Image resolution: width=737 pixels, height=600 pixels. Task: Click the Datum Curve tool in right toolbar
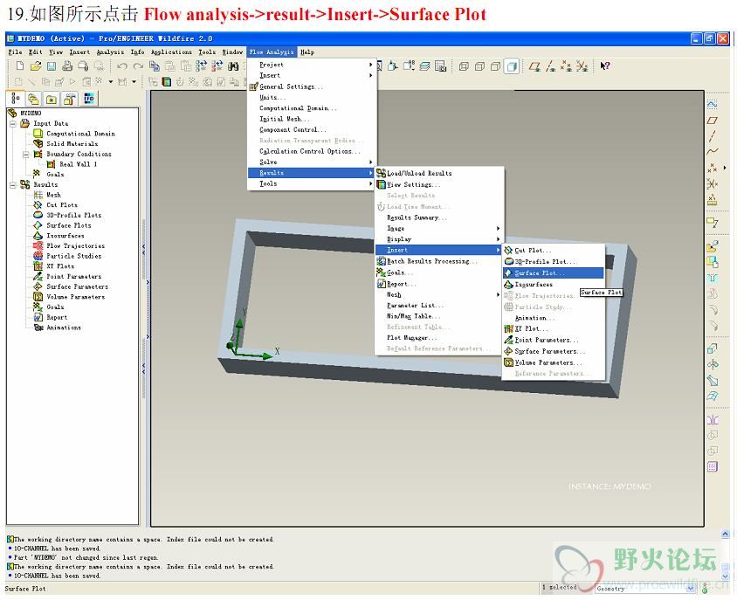(712, 151)
